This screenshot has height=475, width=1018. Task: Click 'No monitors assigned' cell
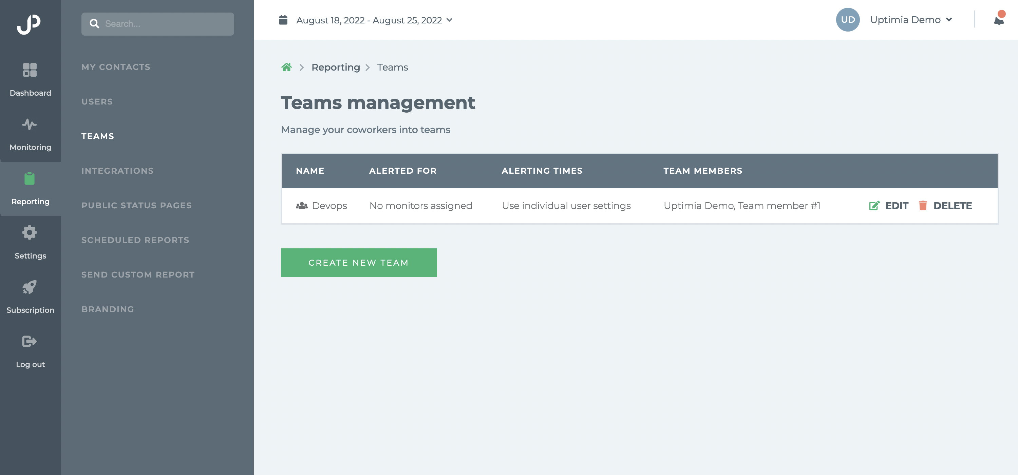(x=420, y=206)
